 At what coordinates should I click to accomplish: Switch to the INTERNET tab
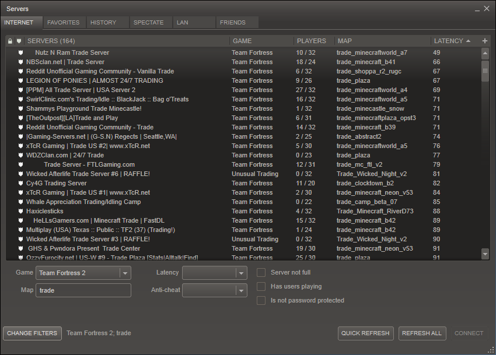point(21,23)
